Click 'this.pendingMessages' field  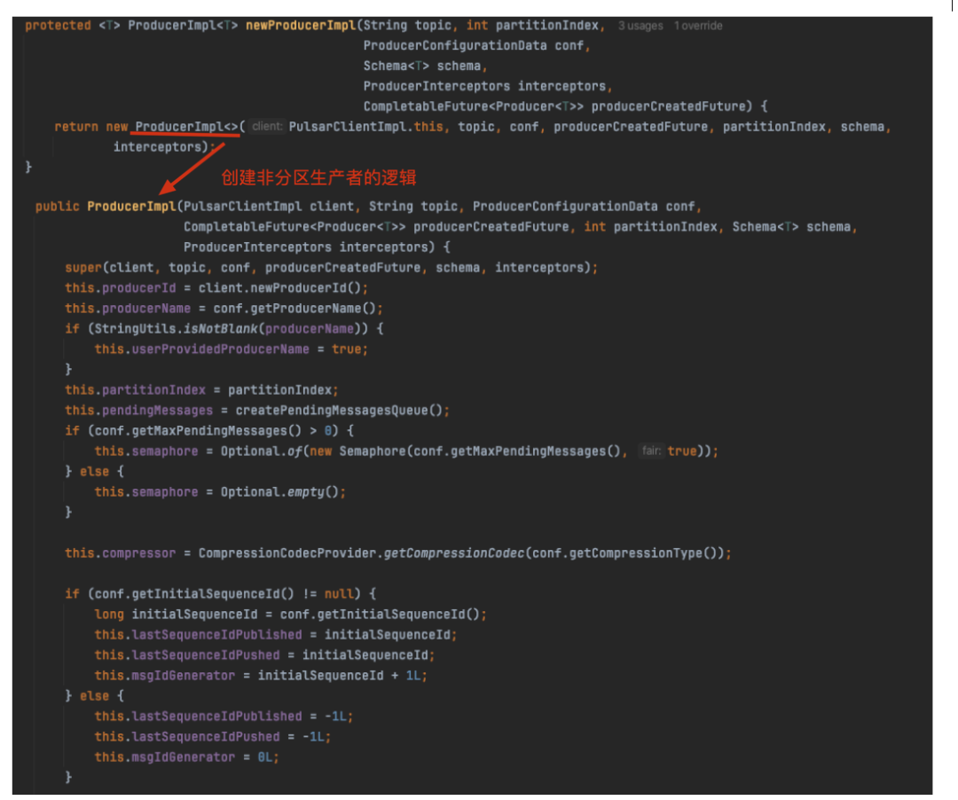tap(138, 411)
